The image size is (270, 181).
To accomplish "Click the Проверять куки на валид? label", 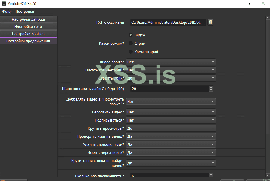I will (x=101, y=136).
